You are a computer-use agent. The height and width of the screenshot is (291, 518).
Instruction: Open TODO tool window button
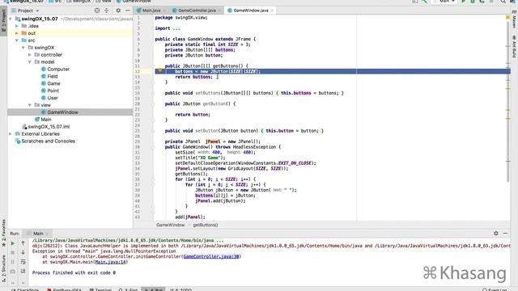coord(180,289)
